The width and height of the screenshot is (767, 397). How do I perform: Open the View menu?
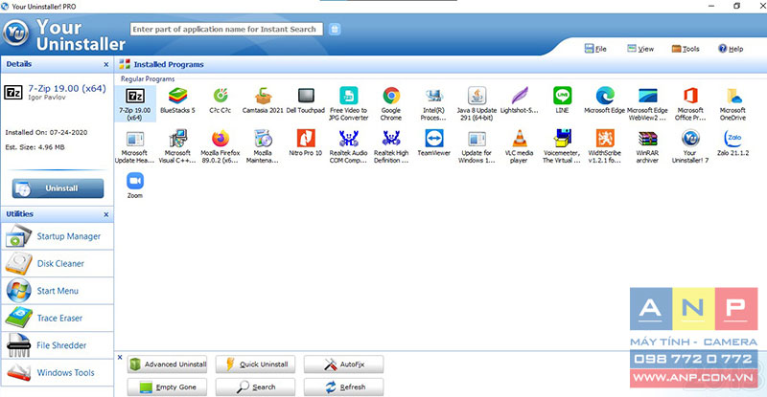pyautogui.click(x=640, y=49)
